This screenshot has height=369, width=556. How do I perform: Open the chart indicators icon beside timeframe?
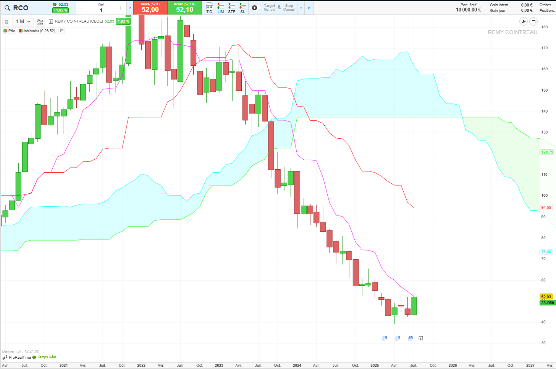tap(40, 21)
